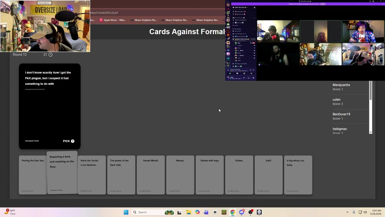The width and height of the screenshot is (385, 217).
Task: Click uzlen in the scoreboard
Action: coord(336,99)
